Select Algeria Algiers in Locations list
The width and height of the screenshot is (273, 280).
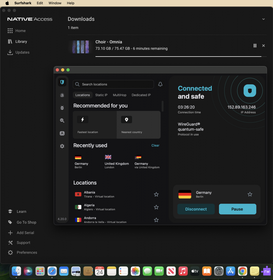click(x=117, y=207)
